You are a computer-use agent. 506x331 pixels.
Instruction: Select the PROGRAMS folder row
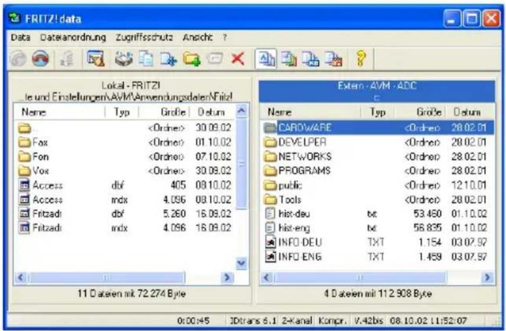(377, 171)
